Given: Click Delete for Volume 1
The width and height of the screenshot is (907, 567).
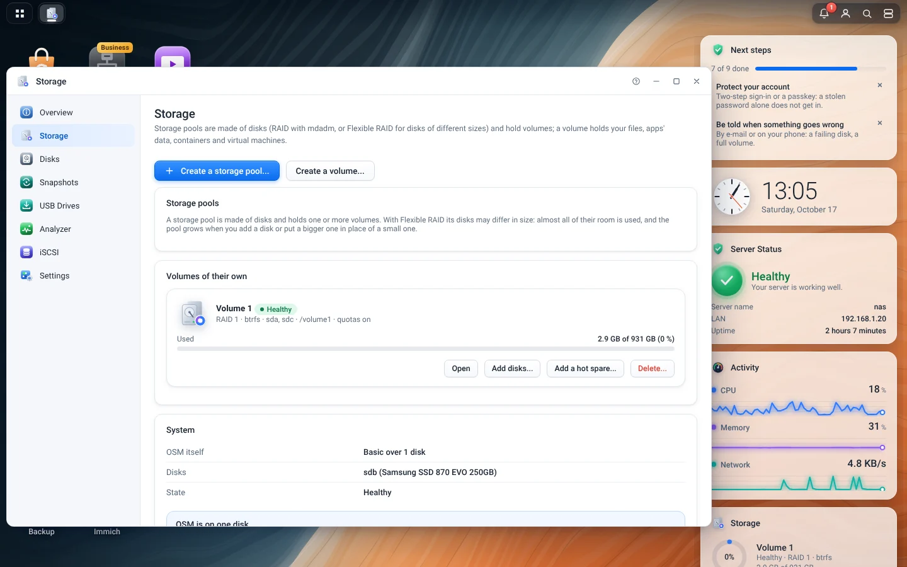Looking at the screenshot, I should (653, 369).
